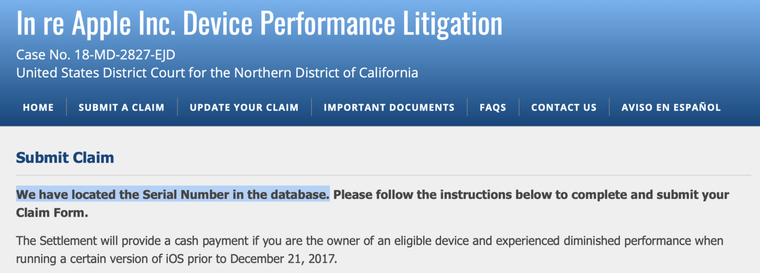Click the December 21, 2017 date

tap(283, 259)
